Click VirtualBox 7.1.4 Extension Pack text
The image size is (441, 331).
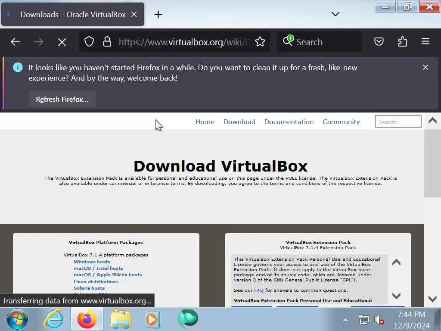pyautogui.click(x=318, y=248)
